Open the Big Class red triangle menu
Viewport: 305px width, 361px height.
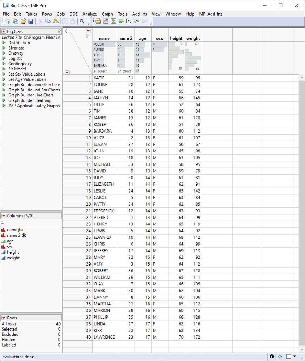click(4, 31)
